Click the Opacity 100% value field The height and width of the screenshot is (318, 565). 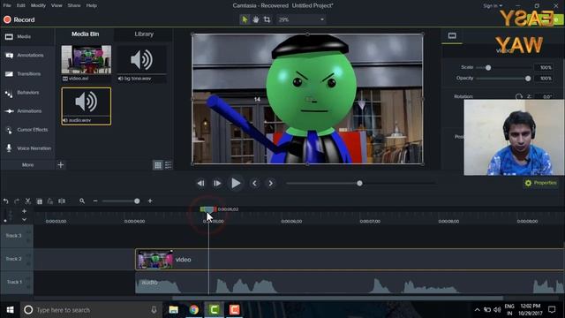[x=544, y=79]
